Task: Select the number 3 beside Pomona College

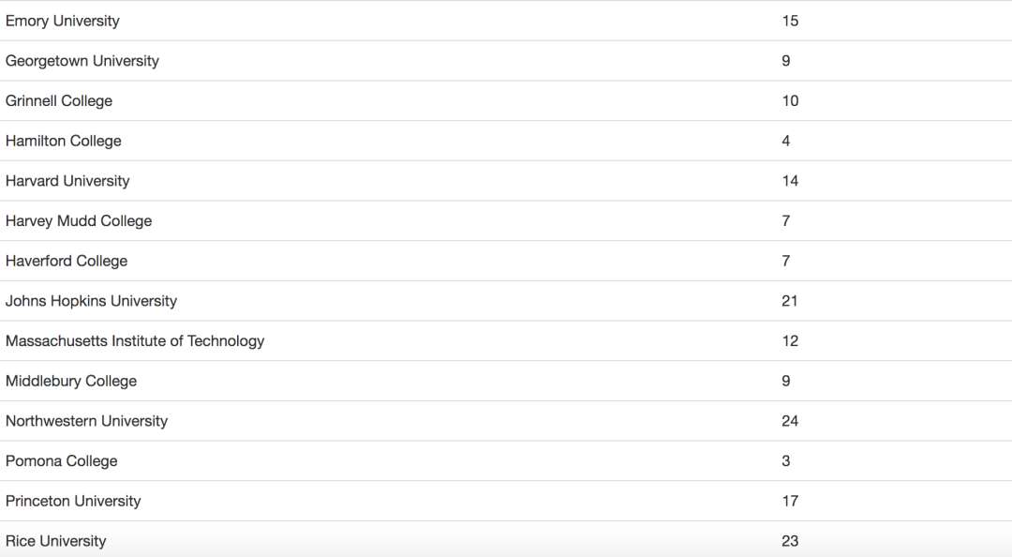Action: (x=786, y=461)
